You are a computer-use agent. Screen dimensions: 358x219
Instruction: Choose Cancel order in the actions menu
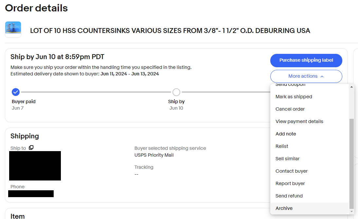click(290, 109)
